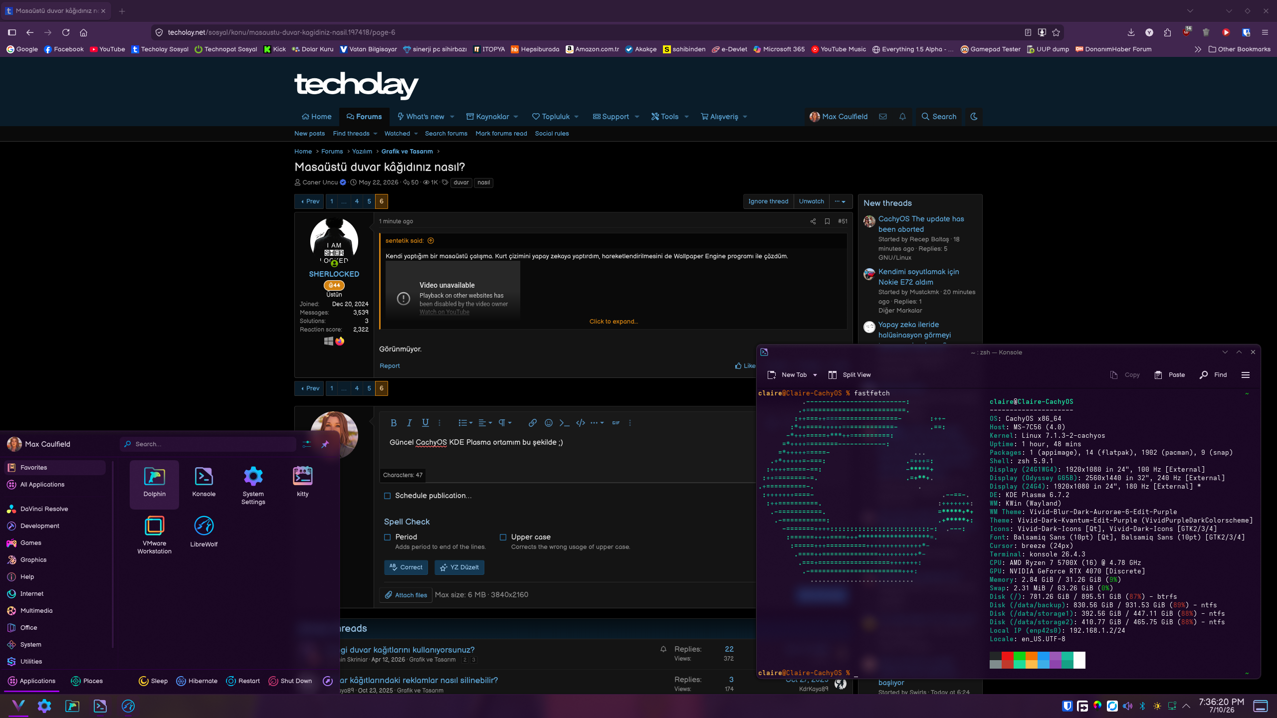
Task: Click Attach files button
Action: coord(406,595)
